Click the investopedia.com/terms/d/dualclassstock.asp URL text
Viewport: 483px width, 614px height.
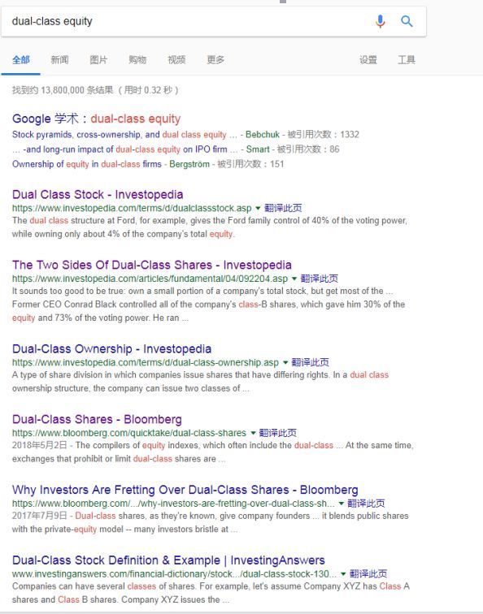[x=132, y=208]
